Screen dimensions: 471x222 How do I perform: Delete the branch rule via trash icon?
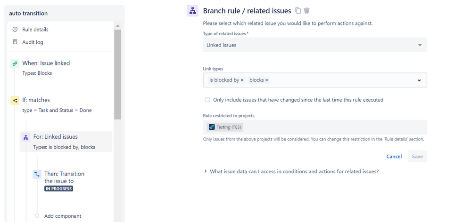306,11
